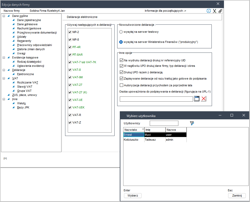Screen dimensions: 250x202
Task: Click the scissors tools icon
Action: click(214, 11)
